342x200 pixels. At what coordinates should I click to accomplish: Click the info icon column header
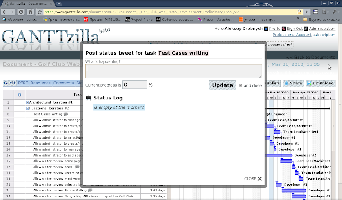pyautogui.click(x=19, y=94)
